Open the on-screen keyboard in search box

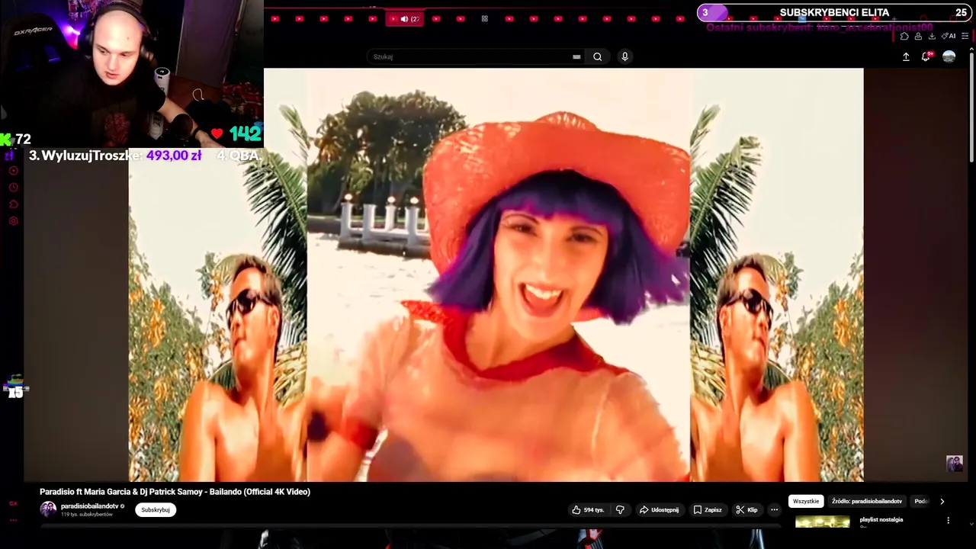pos(576,56)
